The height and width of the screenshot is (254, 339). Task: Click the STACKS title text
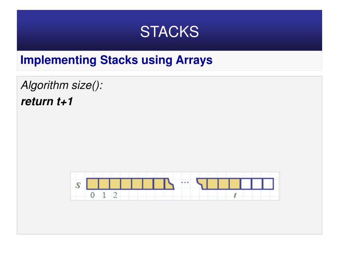point(169,31)
